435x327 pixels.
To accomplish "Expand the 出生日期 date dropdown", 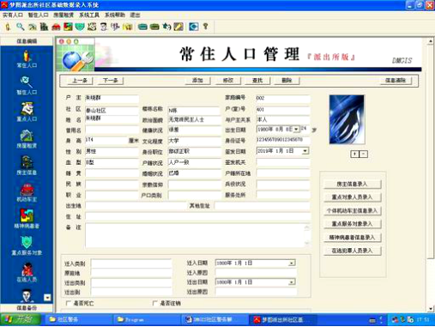I will [296, 130].
